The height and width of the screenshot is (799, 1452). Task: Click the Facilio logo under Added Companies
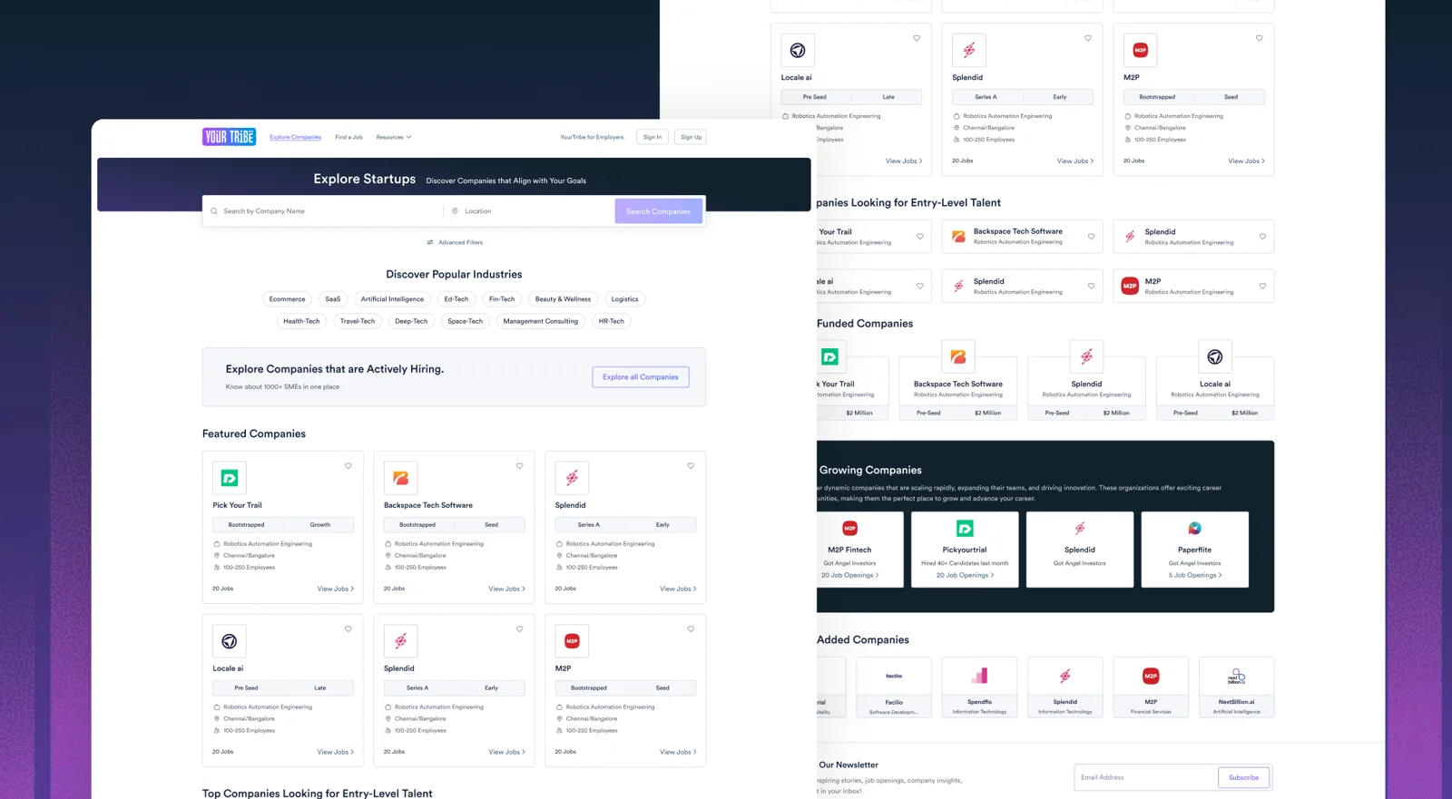894,676
